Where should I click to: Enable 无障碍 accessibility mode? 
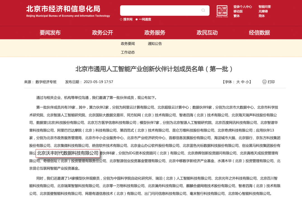tap(263, 11)
